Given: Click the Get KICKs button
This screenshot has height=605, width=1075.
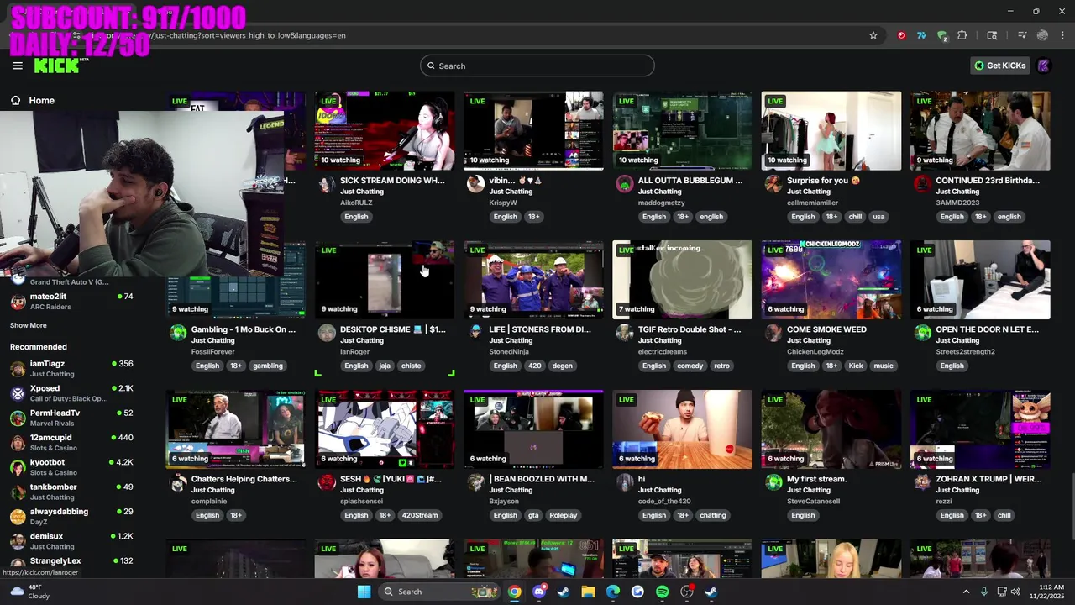Looking at the screenshot, I should (999, 66).
